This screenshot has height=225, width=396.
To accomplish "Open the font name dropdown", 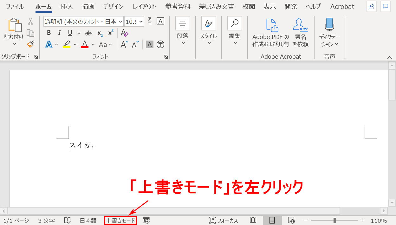I will [120, 22].
